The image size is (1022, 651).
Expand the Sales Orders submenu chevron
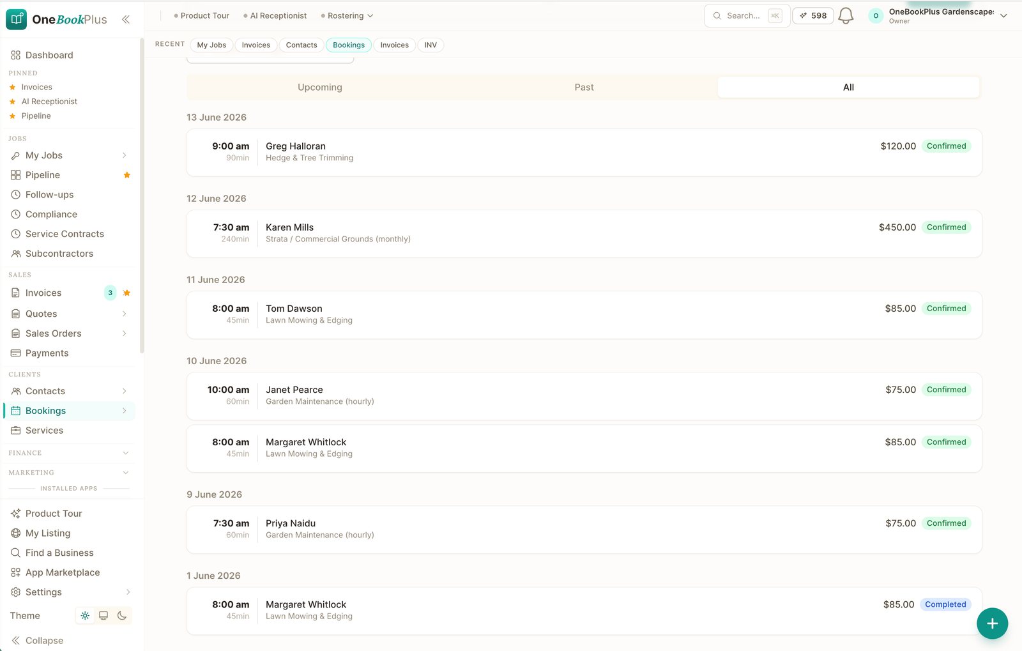[125, 333]
